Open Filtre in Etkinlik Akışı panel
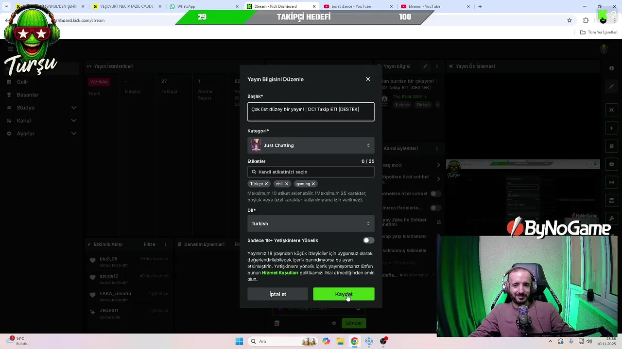This screenshot has width=622, height=349. click(x=149, y=244)
